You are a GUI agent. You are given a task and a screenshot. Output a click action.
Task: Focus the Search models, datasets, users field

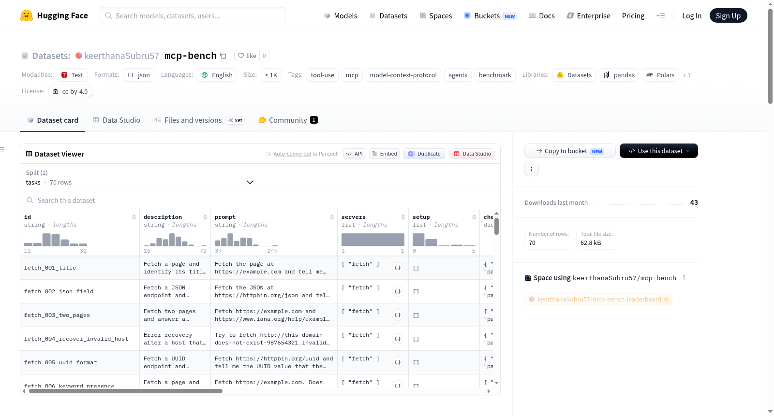coord(193,15)
